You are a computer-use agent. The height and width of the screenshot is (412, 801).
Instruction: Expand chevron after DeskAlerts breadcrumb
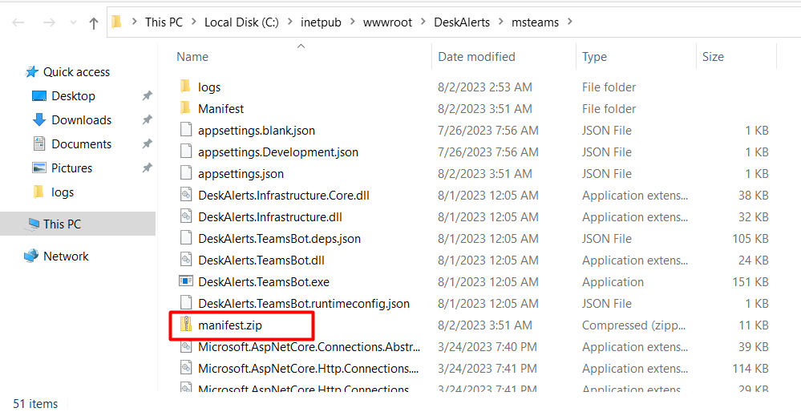[500, 22]
